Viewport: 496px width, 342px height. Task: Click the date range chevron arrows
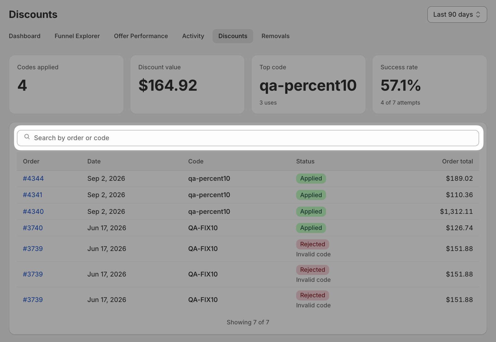coord(478,14)
